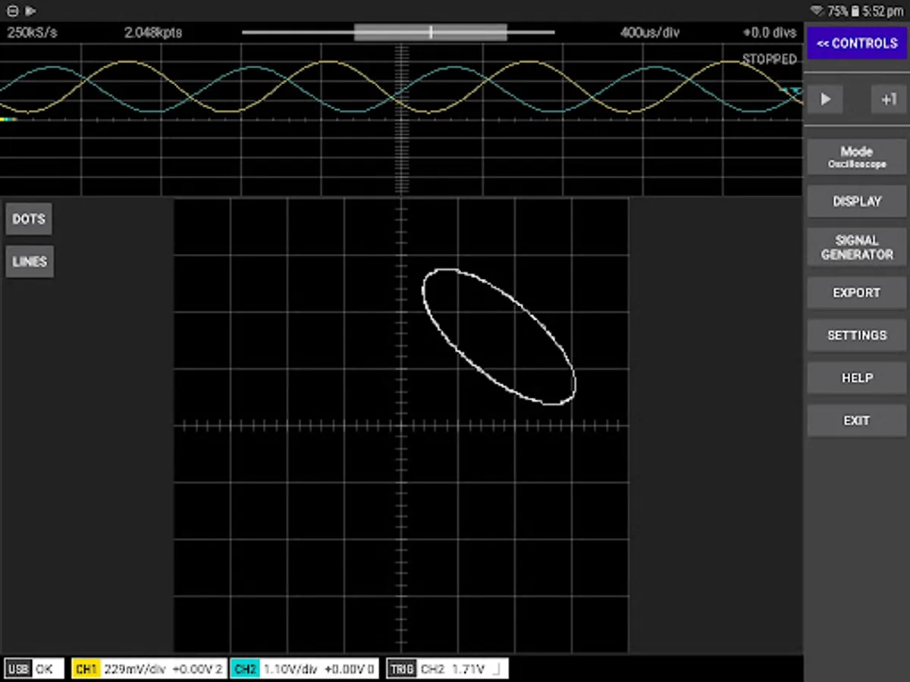The image size is (910, 682).
Task: Open the SIGNAL GENERATOR menu
Action: click(856, 248)
